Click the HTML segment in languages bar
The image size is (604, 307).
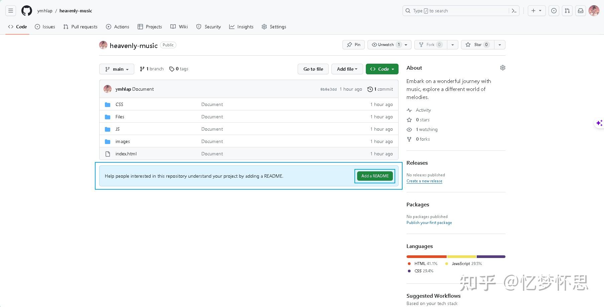(426, 257)
